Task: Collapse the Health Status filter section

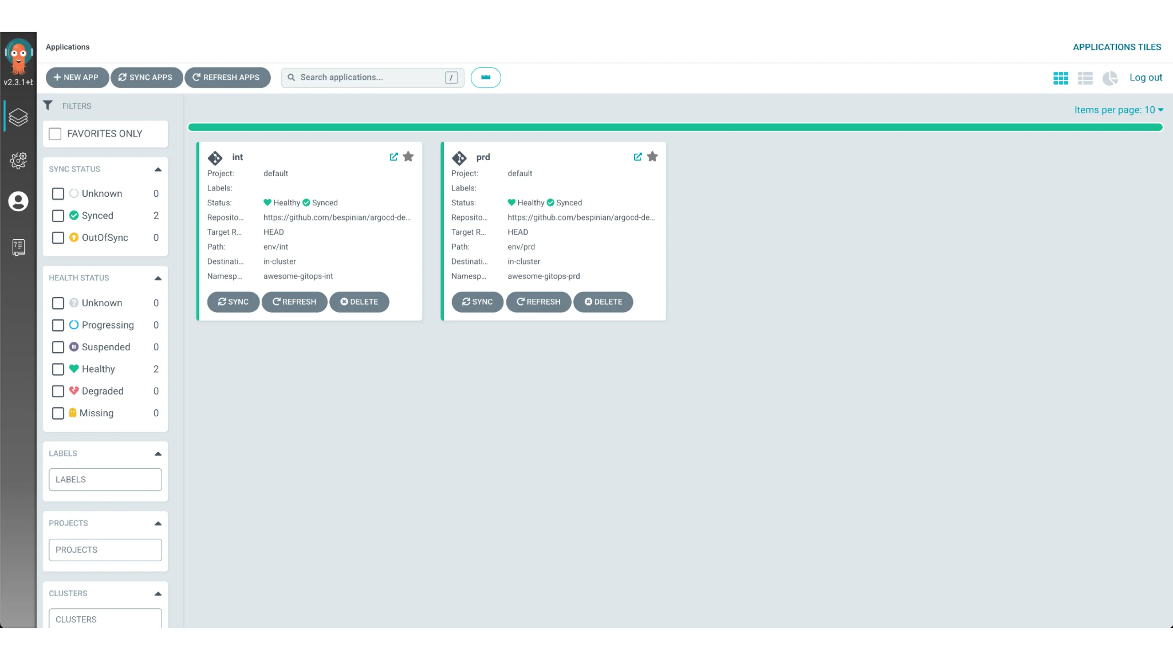Action: pos(158,278)
